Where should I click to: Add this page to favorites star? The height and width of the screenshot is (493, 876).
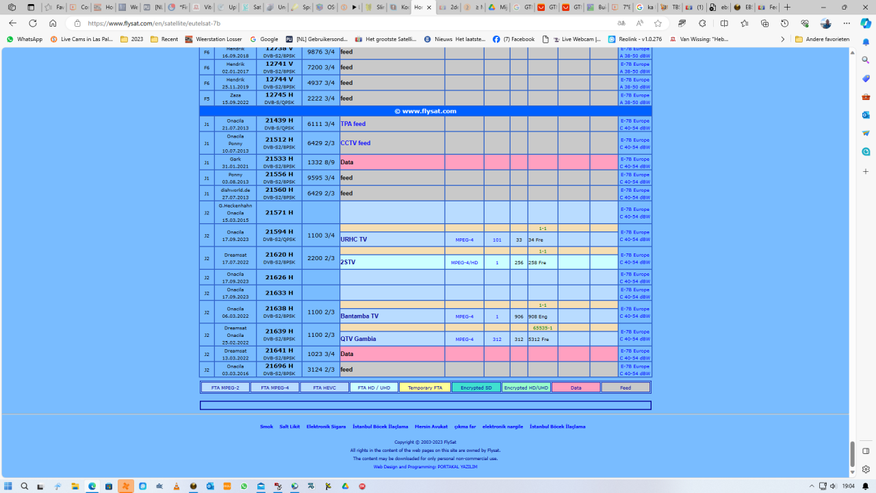tap(658, 23)
